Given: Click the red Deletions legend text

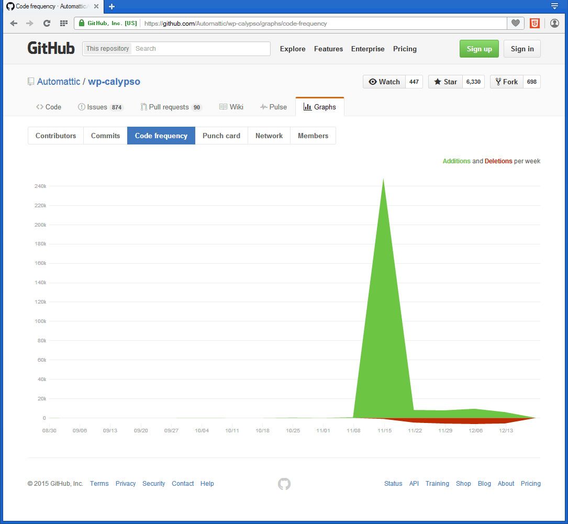Looking at the screenshot, I should click(x=498, y=161).
